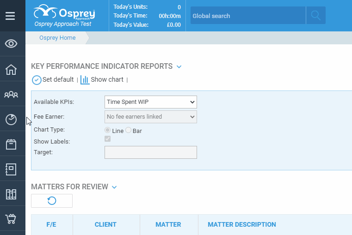Refresh the Matters for Review list
Screen dimensions: 352x235
(52, 201)
